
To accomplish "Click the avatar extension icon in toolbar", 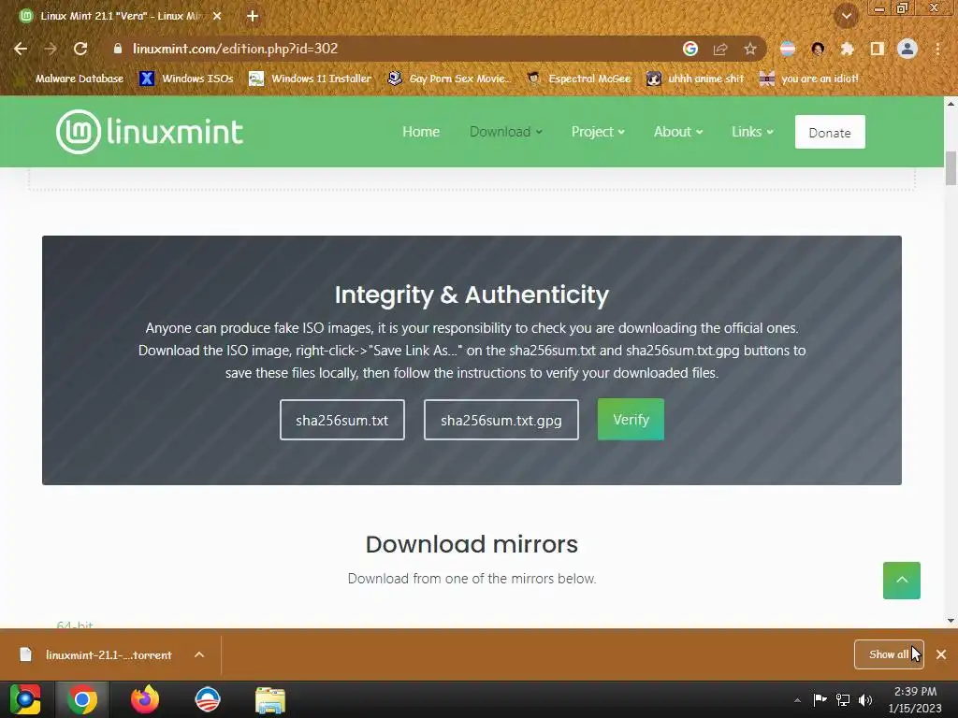I will 818,49.
